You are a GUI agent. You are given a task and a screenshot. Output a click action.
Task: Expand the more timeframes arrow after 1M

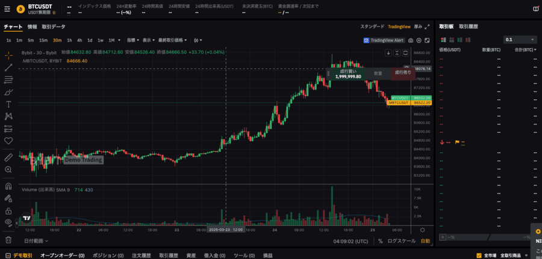119,40
